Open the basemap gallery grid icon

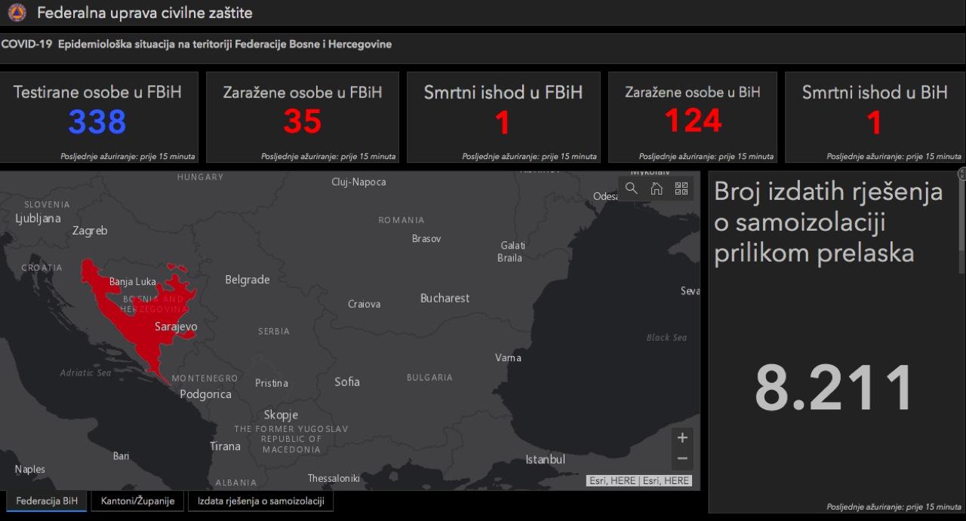click(681, 188)
